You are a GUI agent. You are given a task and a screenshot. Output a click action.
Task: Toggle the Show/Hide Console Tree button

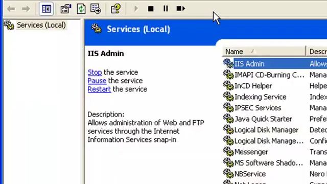(46, 9)
